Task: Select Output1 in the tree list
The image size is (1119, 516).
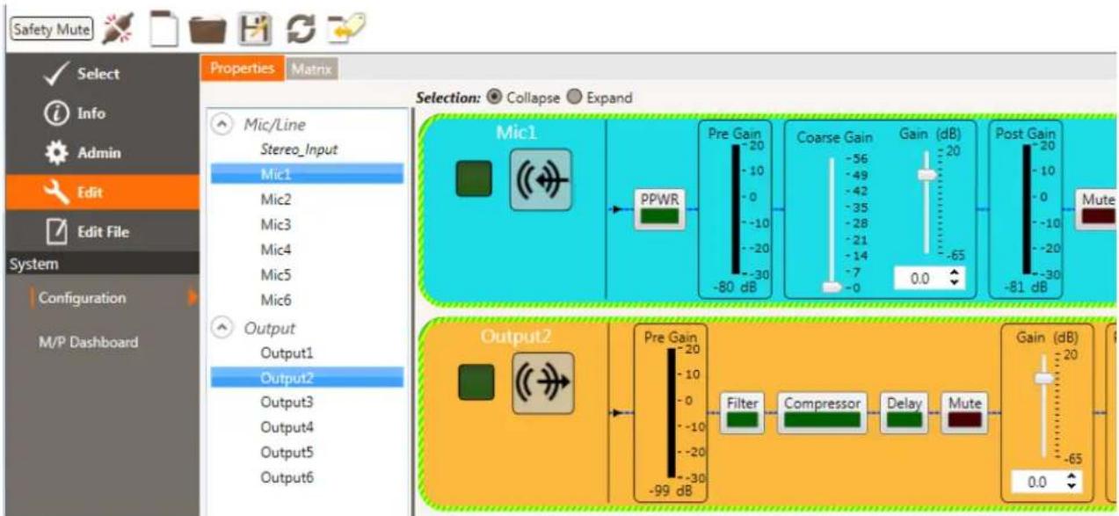Action: coord(286,352)
